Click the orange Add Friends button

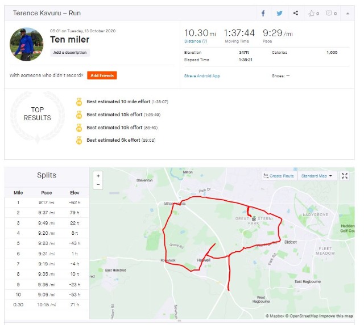(102, 75)
